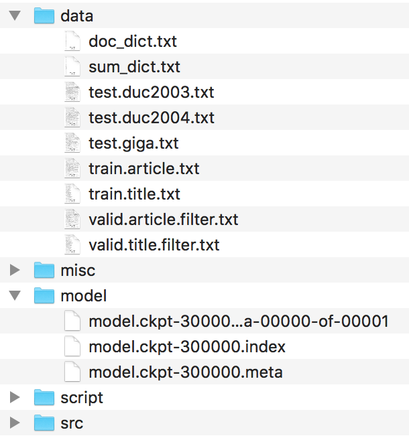
Task: Select test.duc2003.txt in the list
Action: [151, 92]
